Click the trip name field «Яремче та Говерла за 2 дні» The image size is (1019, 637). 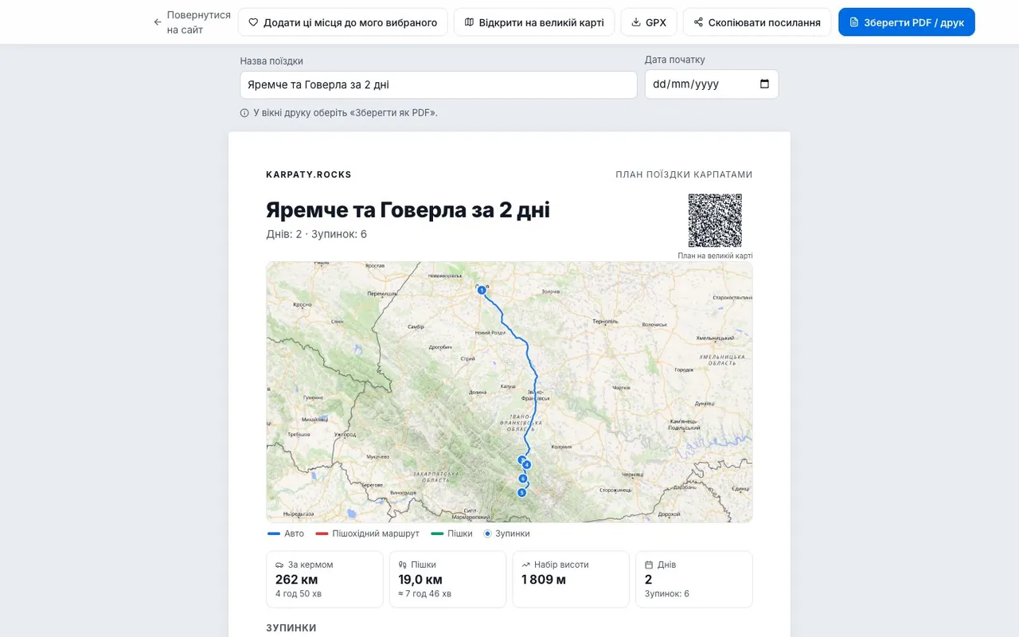(439, 84)
